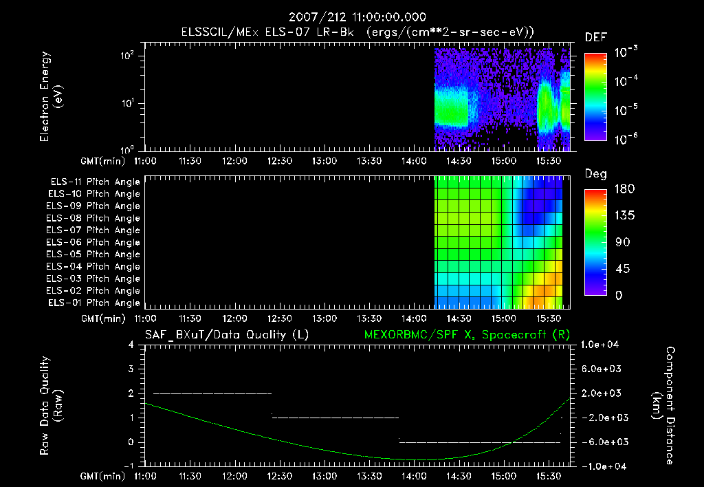Click the bright electron flux patch near 14:30
Viewport: 704px width, 487px height.
click(x=451, y=108)
